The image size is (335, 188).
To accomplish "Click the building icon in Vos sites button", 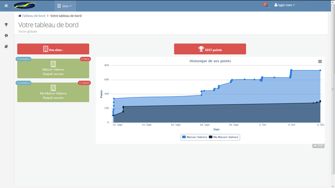I will coord(45,49).
